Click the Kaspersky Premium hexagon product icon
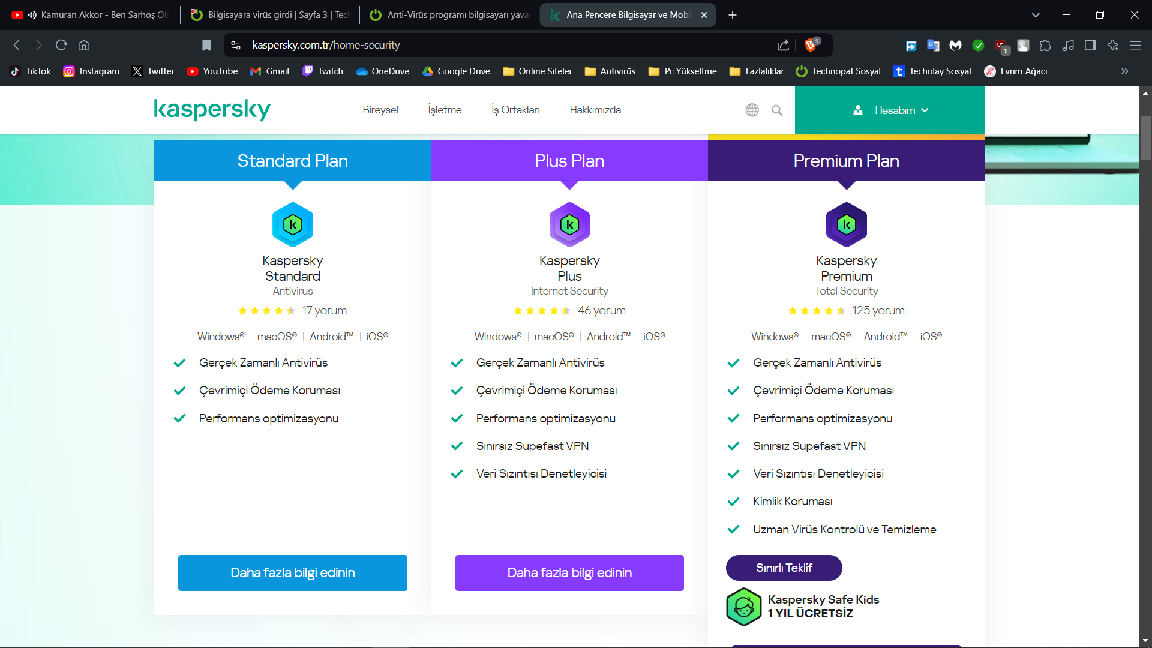The height and width of the screenshot is (648, 1152). point(846,225)
